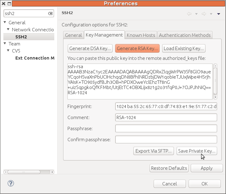Confirm with the OK button
Screen dimensions: 226x194
click(x=205, y=184)
